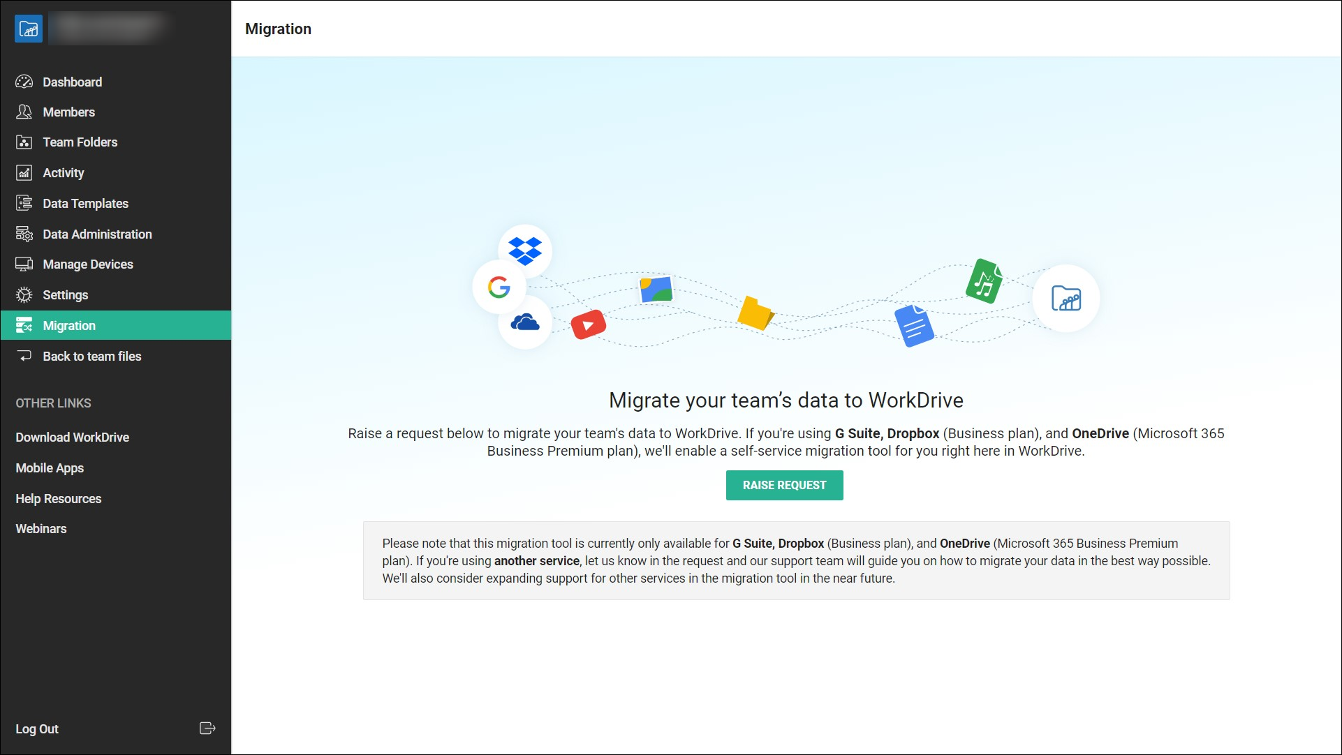Click the log out arrow icon
This screenshot has height=755, width=1342.
click(207, 728)
